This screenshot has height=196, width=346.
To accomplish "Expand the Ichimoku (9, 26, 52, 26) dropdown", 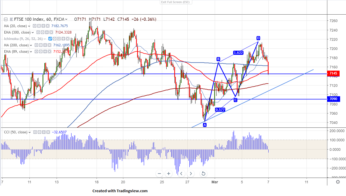I will click(x=45, y=39).
